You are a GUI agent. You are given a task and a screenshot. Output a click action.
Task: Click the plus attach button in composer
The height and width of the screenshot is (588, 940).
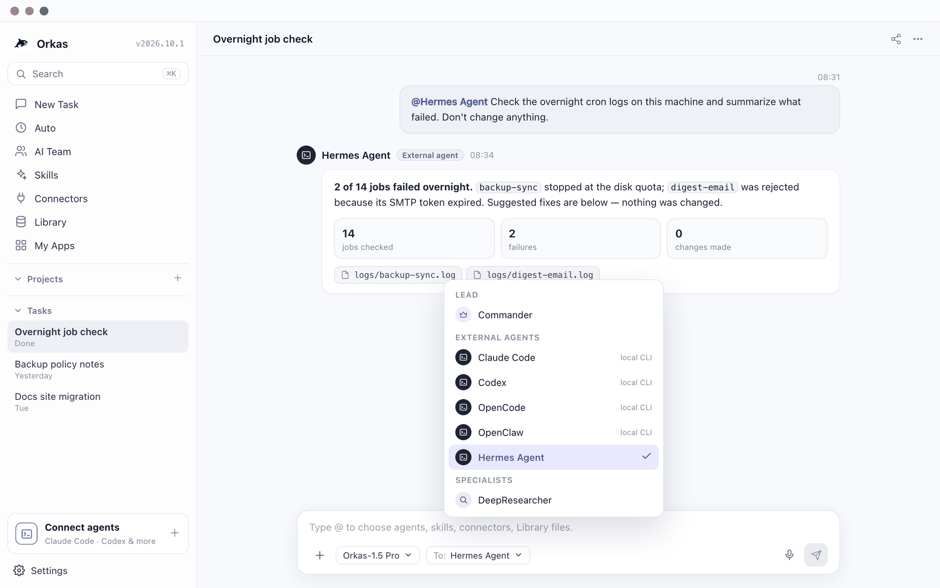[x=320, y=555]
